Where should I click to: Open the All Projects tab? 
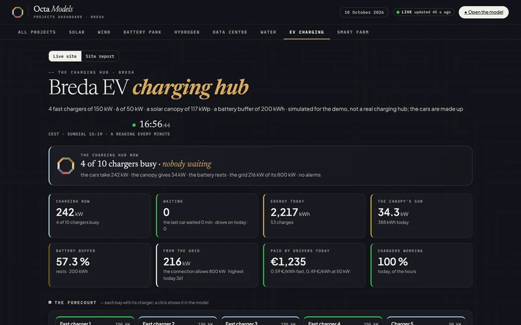tap(37, 32)
